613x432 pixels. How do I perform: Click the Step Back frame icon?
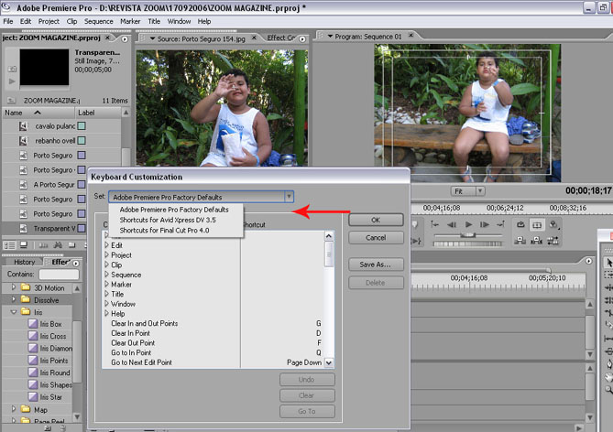click(x=454, y=224)
